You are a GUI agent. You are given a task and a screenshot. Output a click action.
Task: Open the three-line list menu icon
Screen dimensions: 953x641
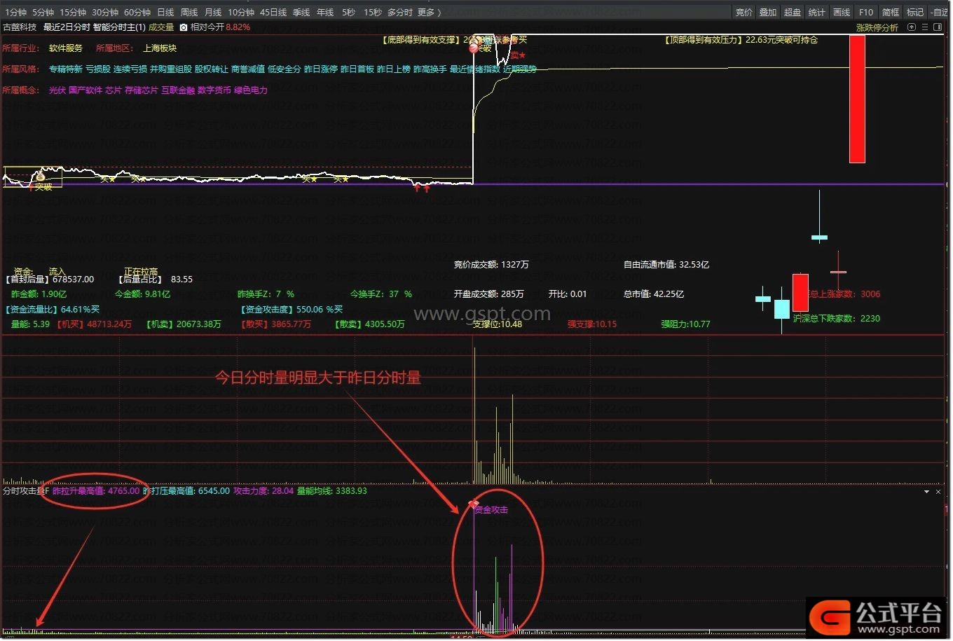click(x=925, y=27)
